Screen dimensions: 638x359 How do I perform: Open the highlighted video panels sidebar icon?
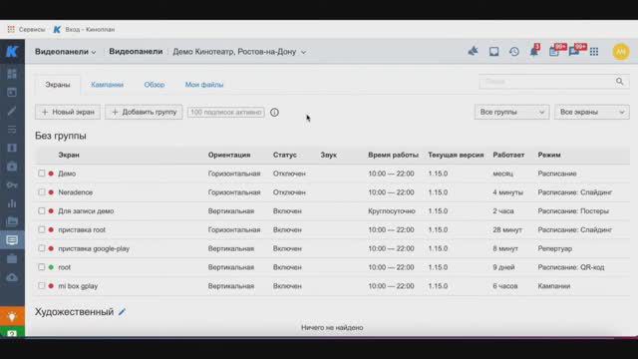12,240
